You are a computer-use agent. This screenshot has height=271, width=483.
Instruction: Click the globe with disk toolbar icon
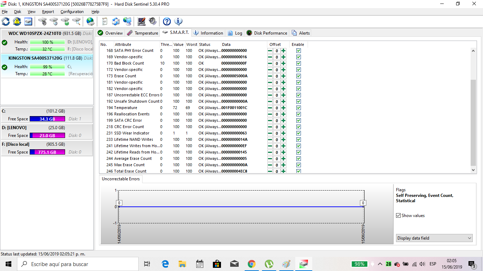pos(91,21)
